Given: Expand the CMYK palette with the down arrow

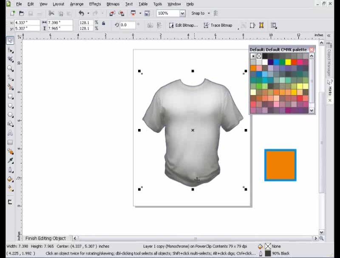Looking at the screenshot, I should pyautogui.click(x=312, y=110).
